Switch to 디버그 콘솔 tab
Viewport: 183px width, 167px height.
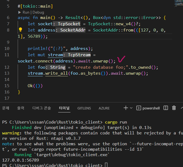coord(42,108)
